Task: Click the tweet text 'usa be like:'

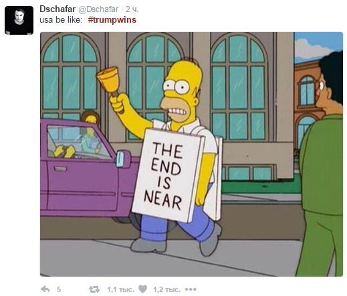Action: click(61, 20)
